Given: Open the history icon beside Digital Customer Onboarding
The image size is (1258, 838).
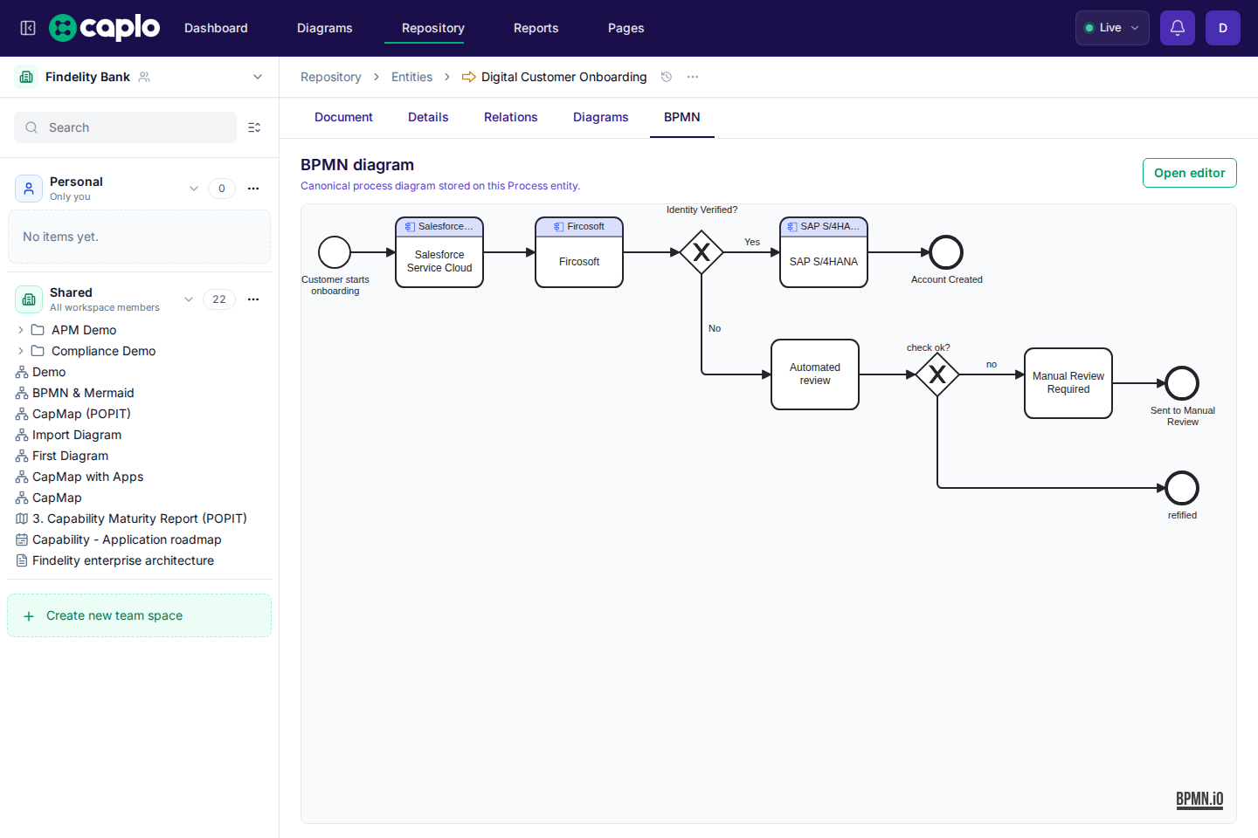Looking at the screenshot, I should tap(667, 77).
